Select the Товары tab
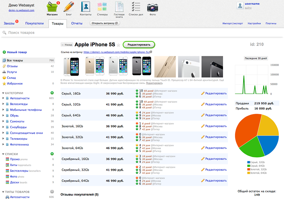The width and height of the screenshot is (284, 199). [x=57, y=24]
